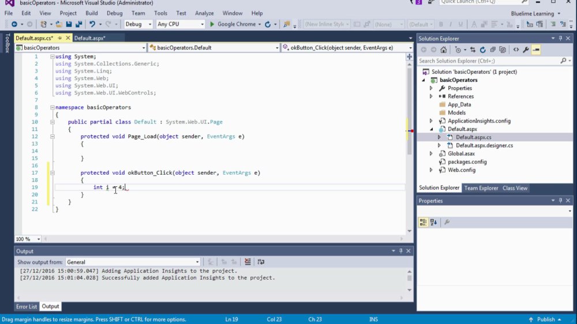
Task: Switch to the Class View tab
Action: [515, 188]
